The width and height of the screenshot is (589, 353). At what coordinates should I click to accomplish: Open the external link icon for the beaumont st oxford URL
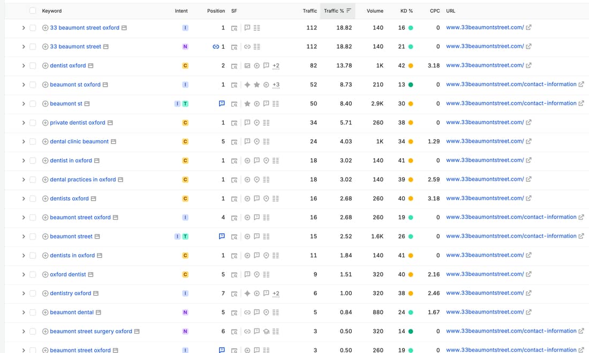tap(581, 85)
